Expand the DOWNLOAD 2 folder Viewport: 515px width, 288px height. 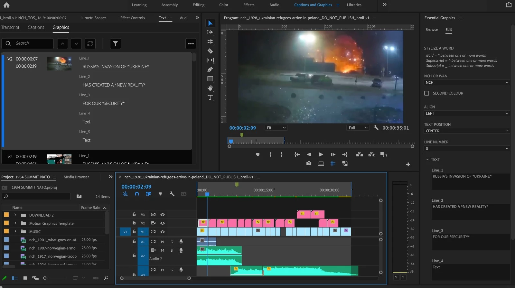pyautogui.click(x=15, y=215)
